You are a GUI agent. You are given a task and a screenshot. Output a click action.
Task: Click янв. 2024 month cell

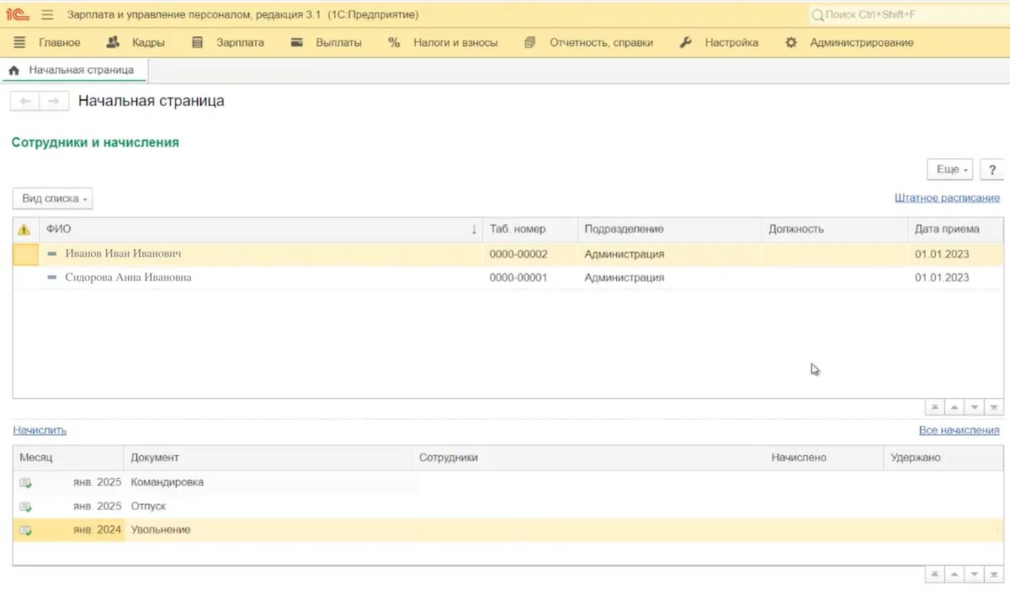pyautogui.click(x=97, y=529)
